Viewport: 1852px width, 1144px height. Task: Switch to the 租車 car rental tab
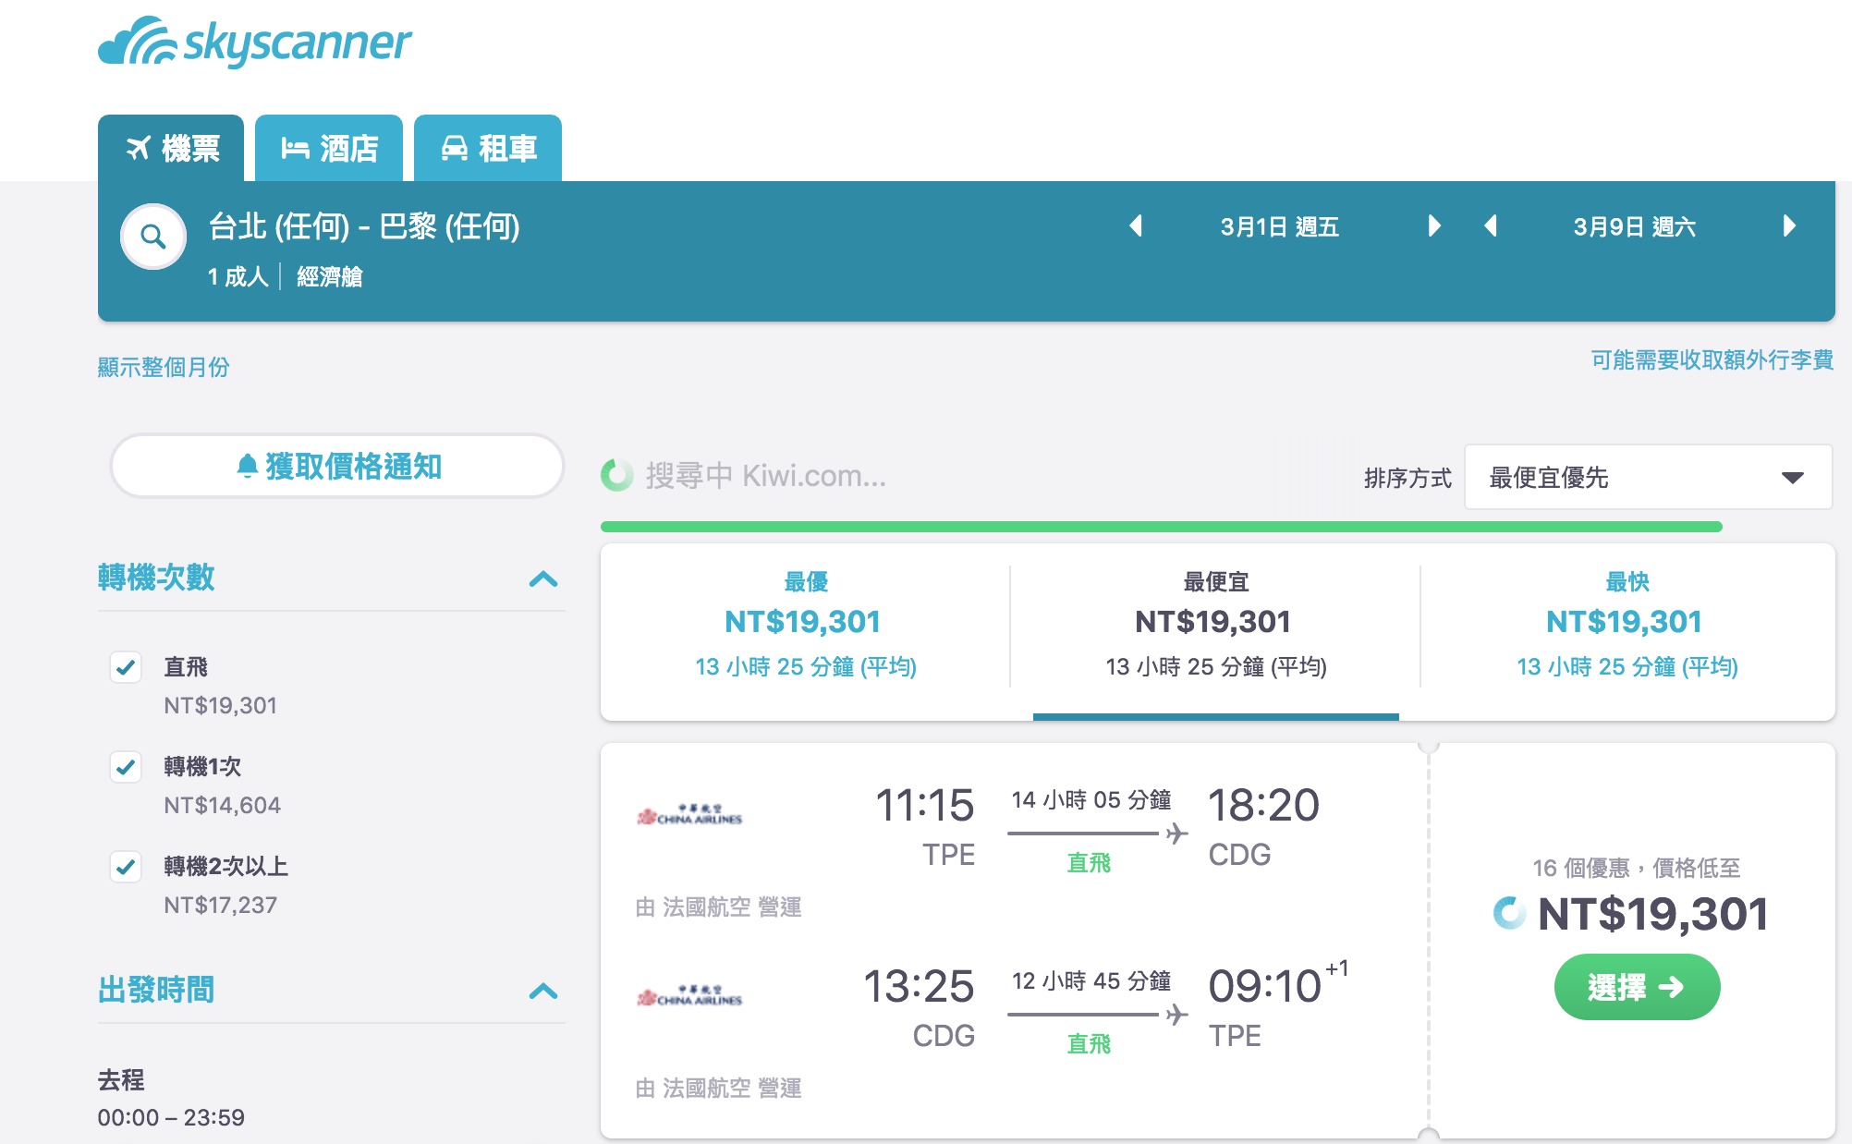(488, 148)
